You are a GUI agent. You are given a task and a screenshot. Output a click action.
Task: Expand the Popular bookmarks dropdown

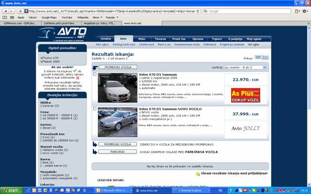click(112, 17)
